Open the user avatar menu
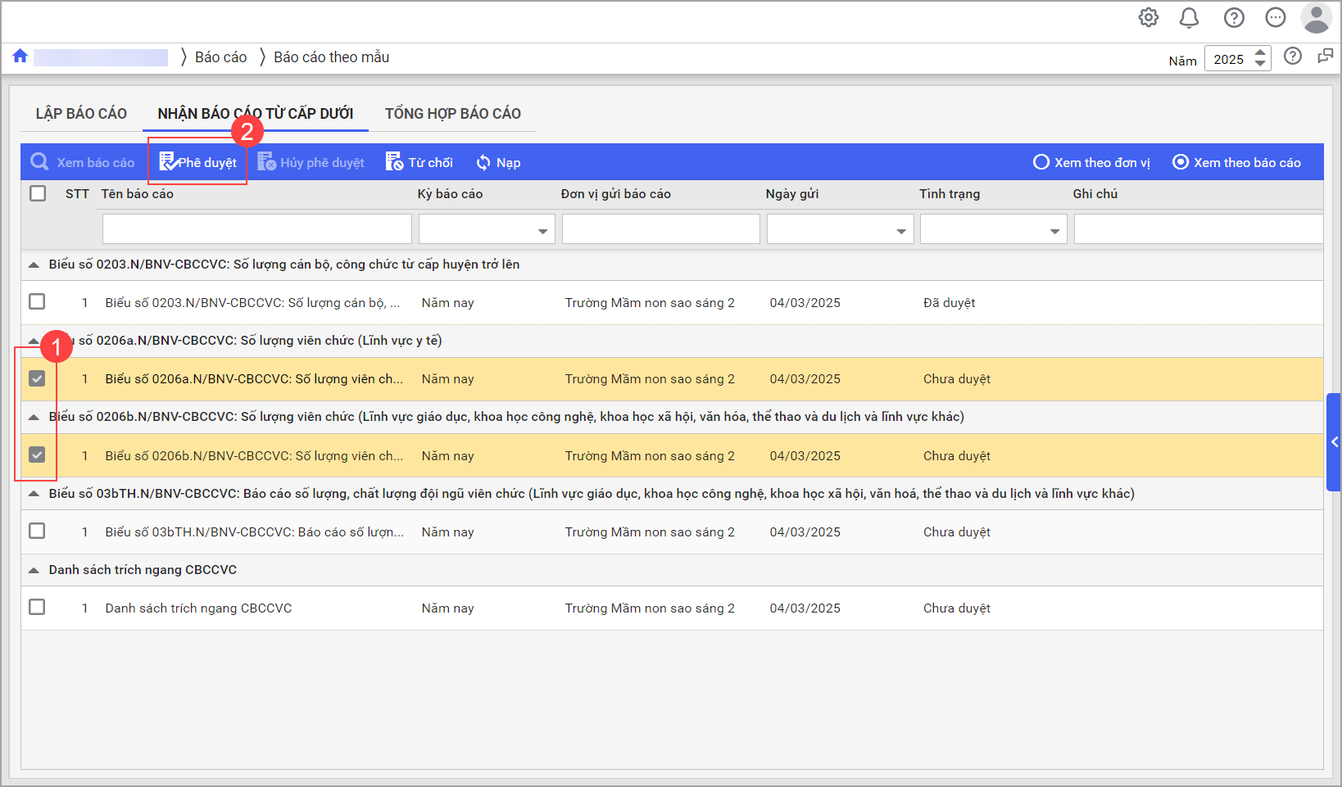 coord(1316,18)
